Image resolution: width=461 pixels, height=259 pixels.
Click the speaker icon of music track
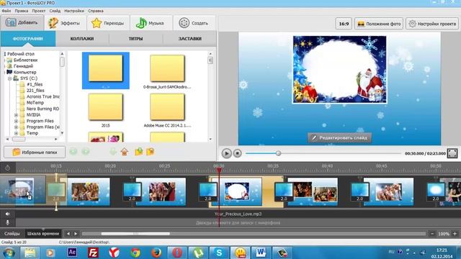tap(7, 214)
